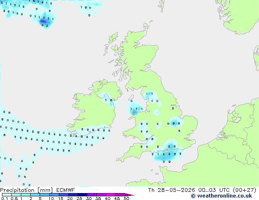Click the legend label '0.1'
The width and height of the screenshot is (259, 200).
pyautogui.click(x=4, y=198)
